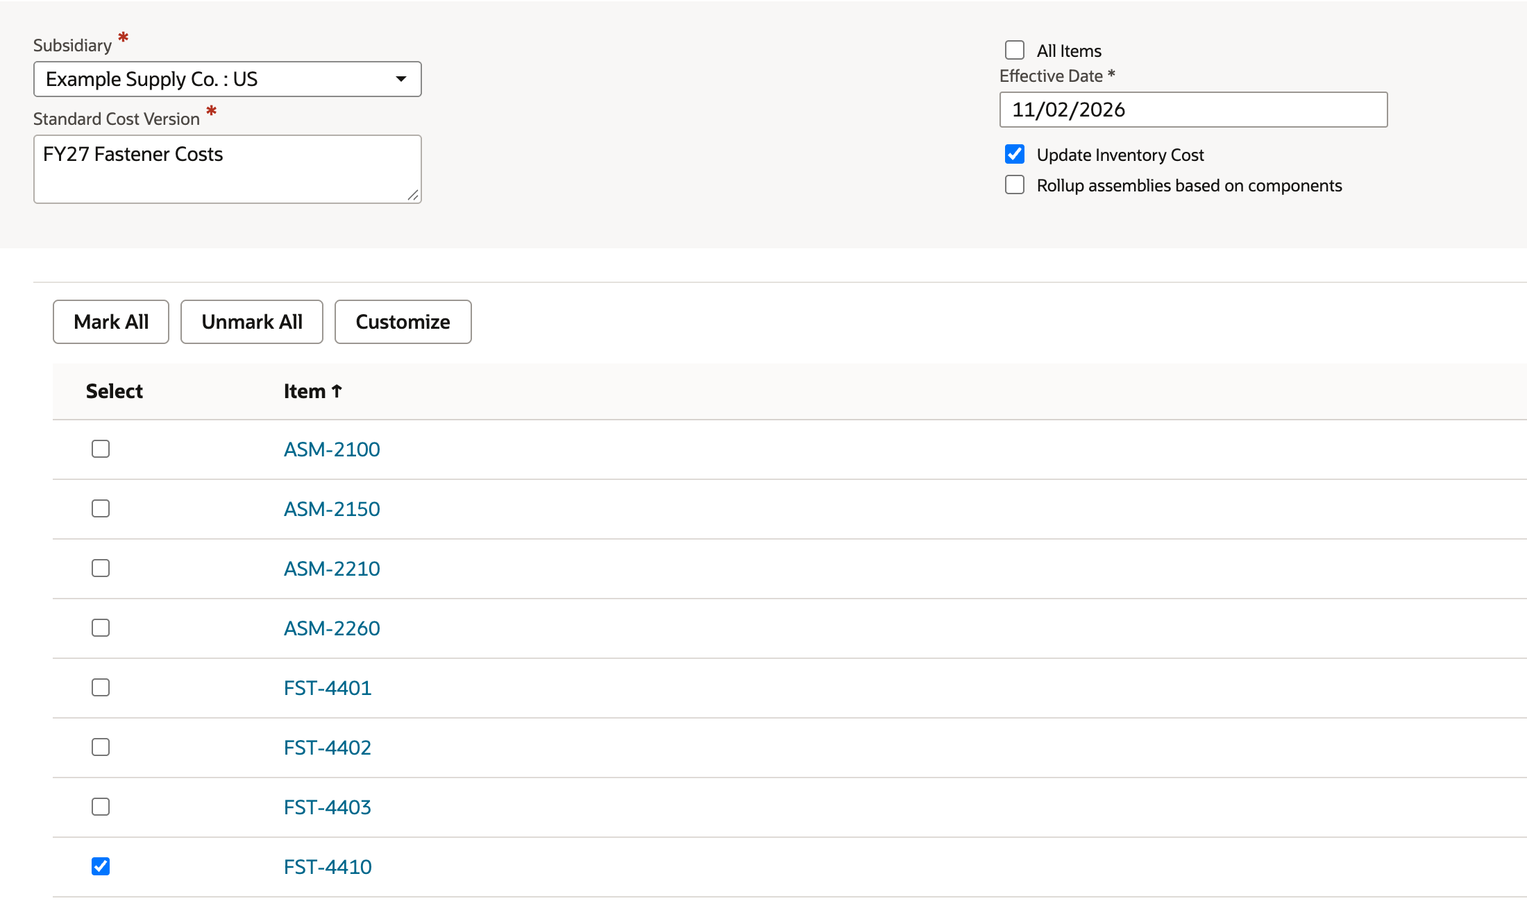This screenshot has height=910, width=1527.
Task: Click the Select column header
Action: (115, 391)
